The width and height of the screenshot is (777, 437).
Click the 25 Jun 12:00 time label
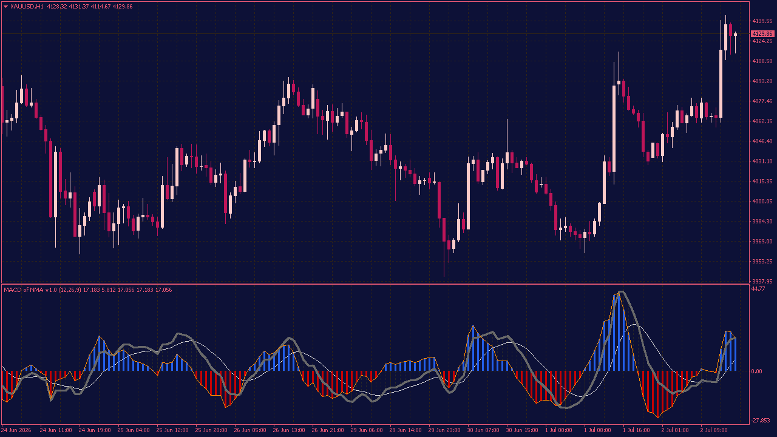172,430
